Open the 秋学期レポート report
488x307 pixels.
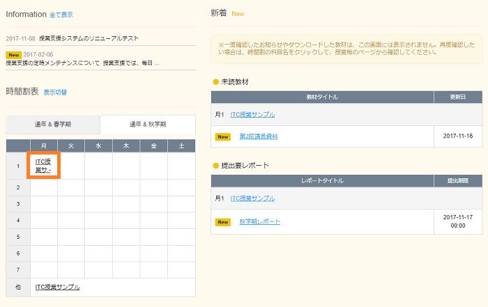(x=259, y=221)
